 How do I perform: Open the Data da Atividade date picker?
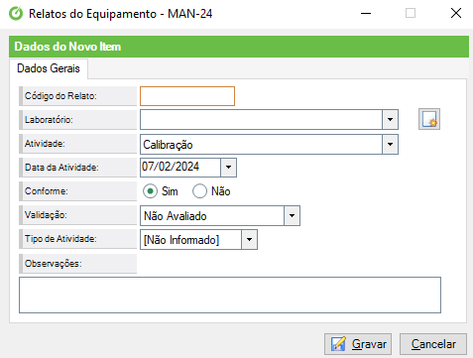click(228, 168)
